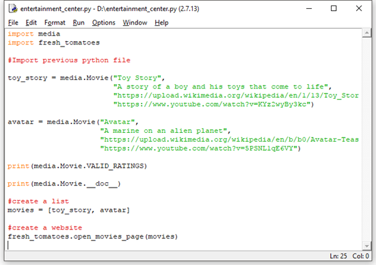Viewport: 376px width, 265px height.
Task: Click the 'A story of a boy' string
Action: point(221,86)
